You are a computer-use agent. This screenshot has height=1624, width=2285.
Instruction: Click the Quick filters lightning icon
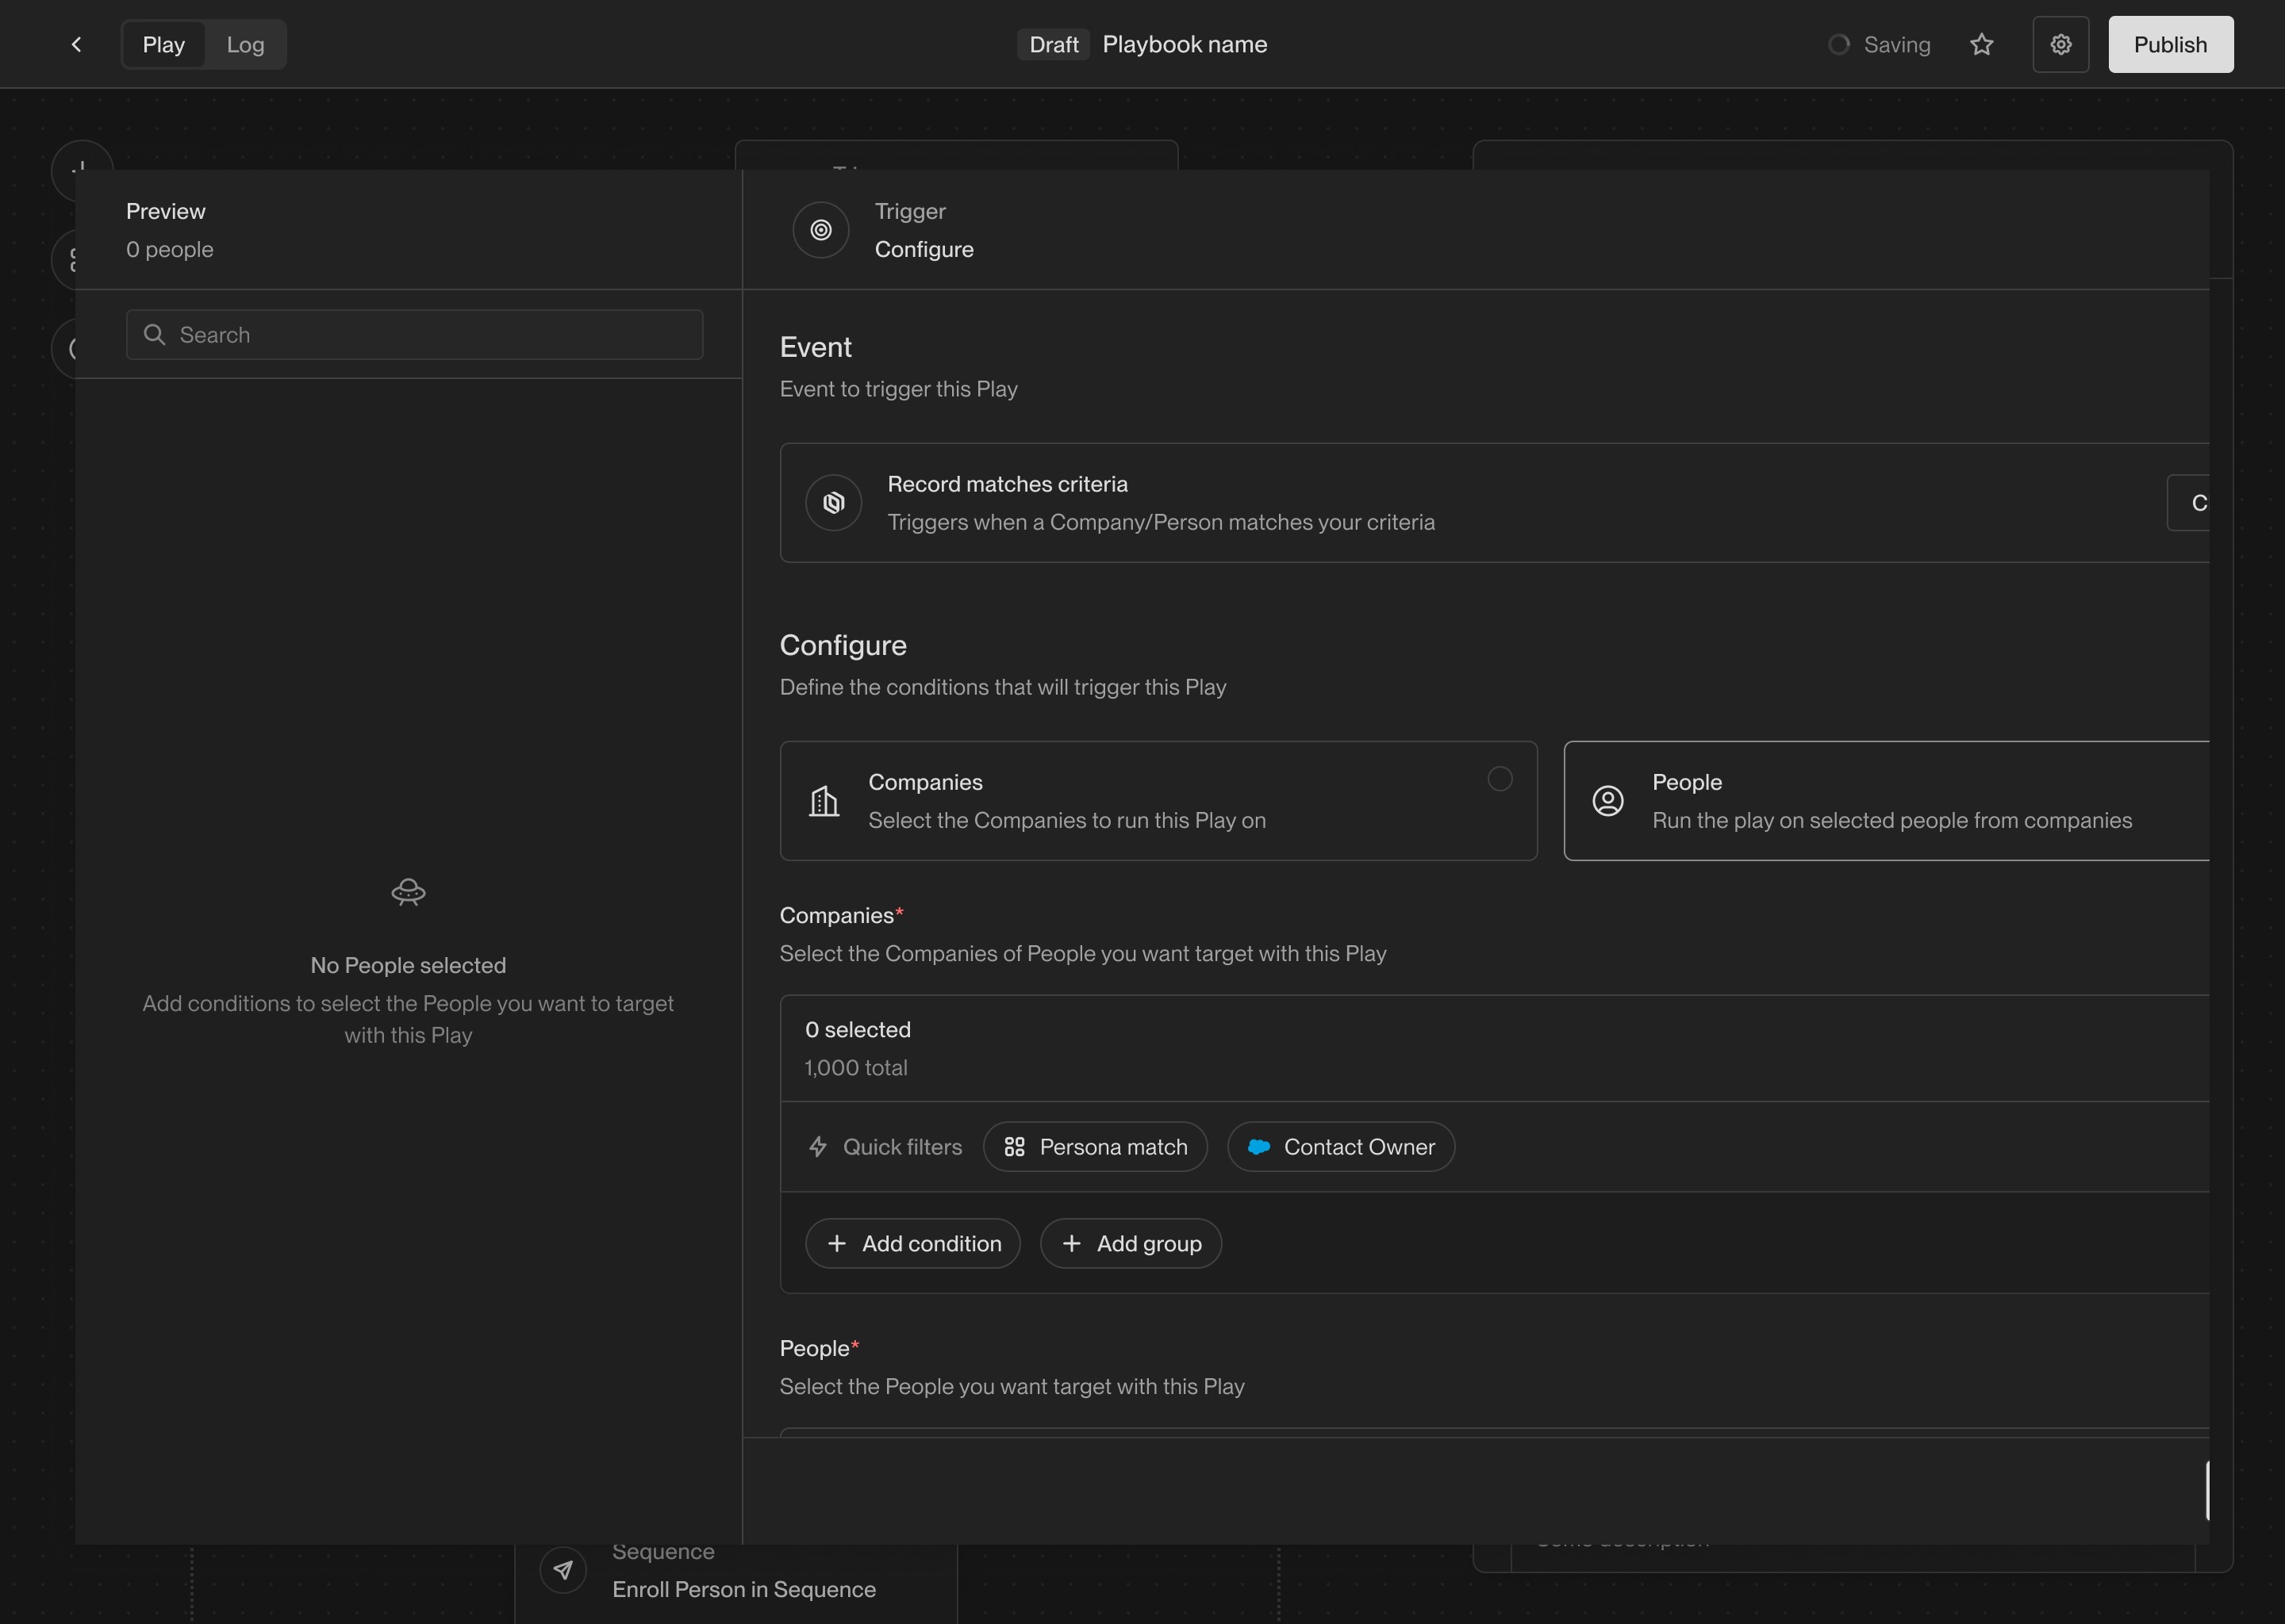[817, 1146]
